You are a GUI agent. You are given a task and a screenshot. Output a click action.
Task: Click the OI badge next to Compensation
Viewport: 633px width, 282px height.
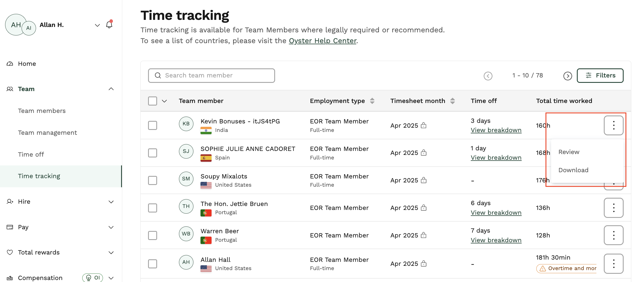point(92,278)
